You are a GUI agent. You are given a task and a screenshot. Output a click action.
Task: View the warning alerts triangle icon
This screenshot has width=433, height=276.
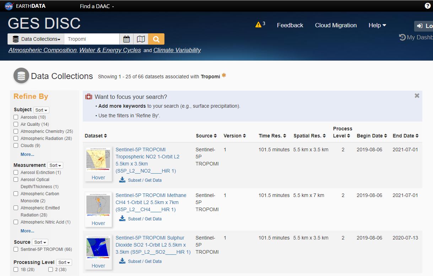[258, 25]
